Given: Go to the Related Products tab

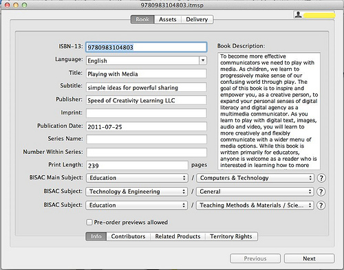Looking at the screenshot, I should tap(178, 236).
